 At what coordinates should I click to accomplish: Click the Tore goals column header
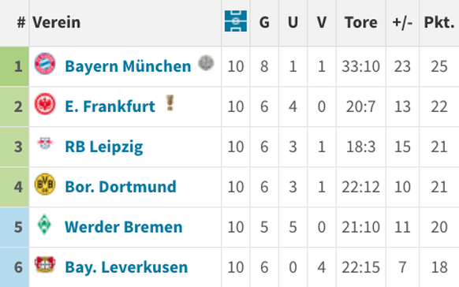point(361,22)
